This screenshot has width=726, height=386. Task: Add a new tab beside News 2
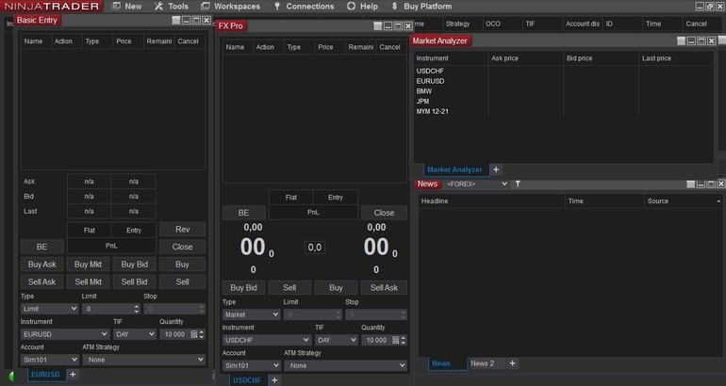coord(512,363)
